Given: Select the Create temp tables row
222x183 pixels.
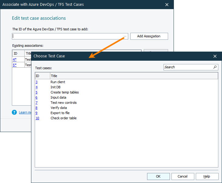Looking at the screenshot, I should (65, 92).
